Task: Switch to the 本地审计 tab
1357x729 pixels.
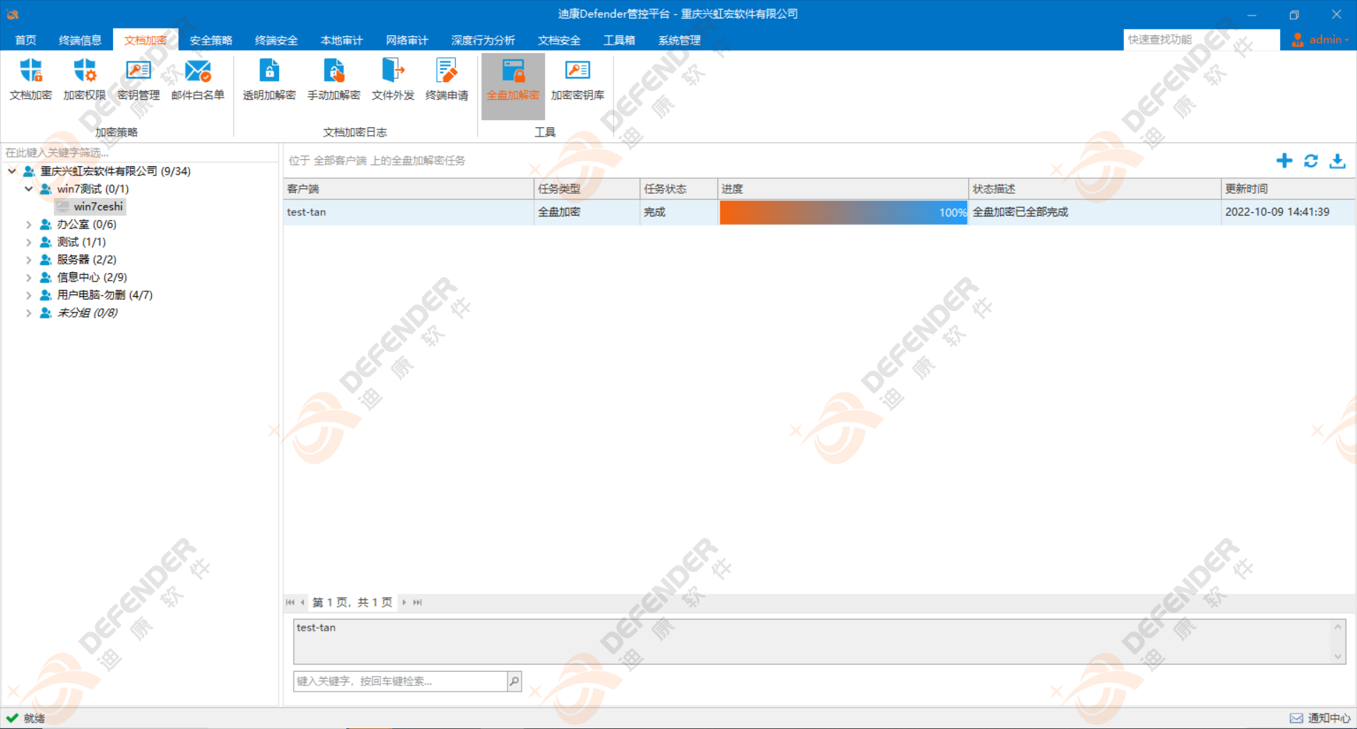Action: (341, 40)
